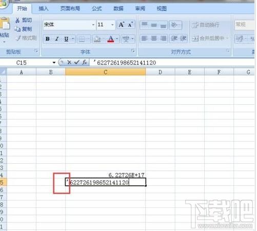
Task: Click 合并后居中 merge and center
Action: point(208,38)
